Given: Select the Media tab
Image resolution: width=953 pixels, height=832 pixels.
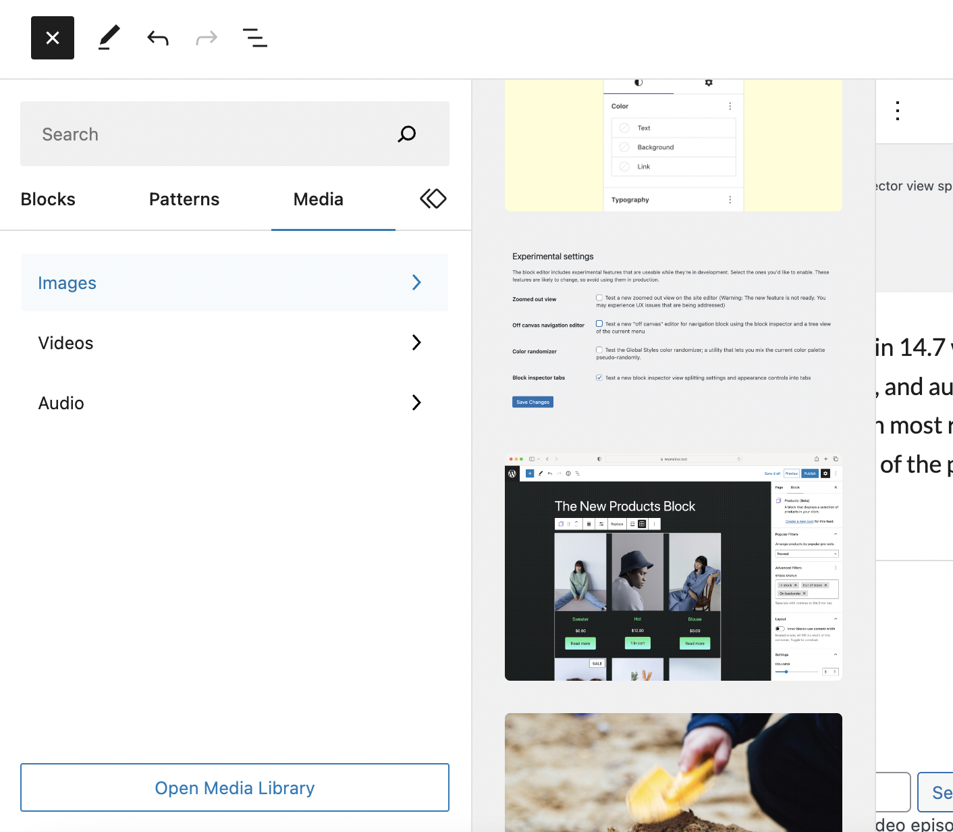Looking at the screenshot, I should pyautogui.click(x=319, y=199).
